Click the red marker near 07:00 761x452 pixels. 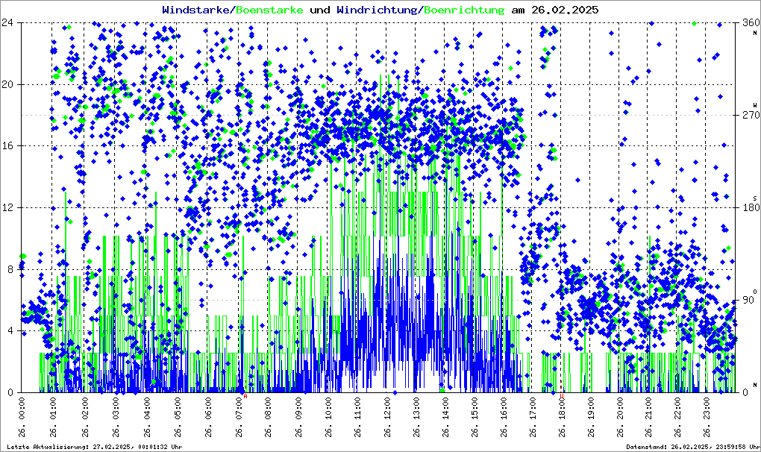coord(245,396)
